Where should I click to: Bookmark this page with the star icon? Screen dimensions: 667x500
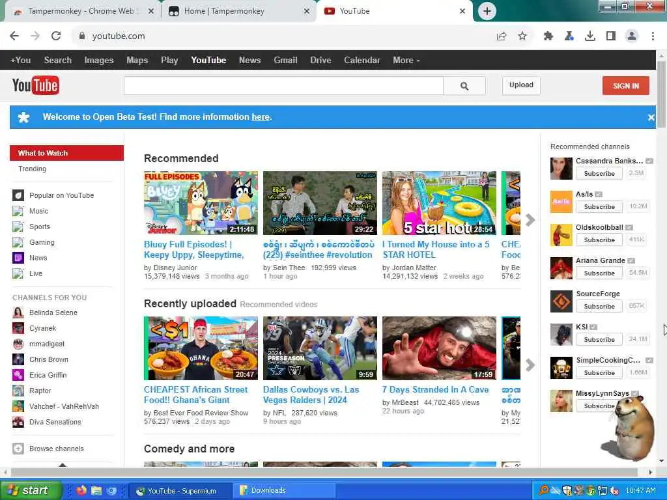(522, 36)
